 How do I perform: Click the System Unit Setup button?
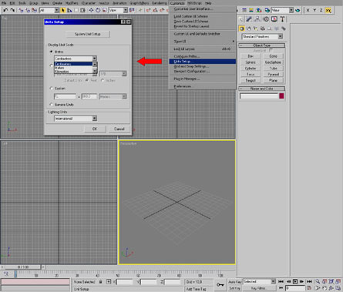(88, 34)
